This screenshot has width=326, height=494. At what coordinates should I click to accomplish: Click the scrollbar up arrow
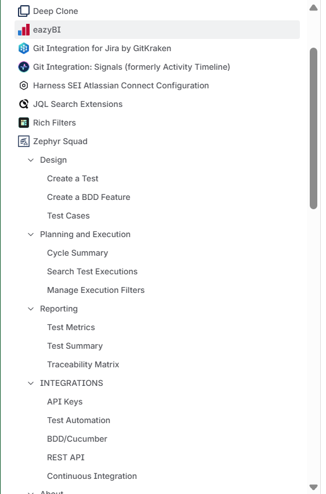[x=313, y=8]
